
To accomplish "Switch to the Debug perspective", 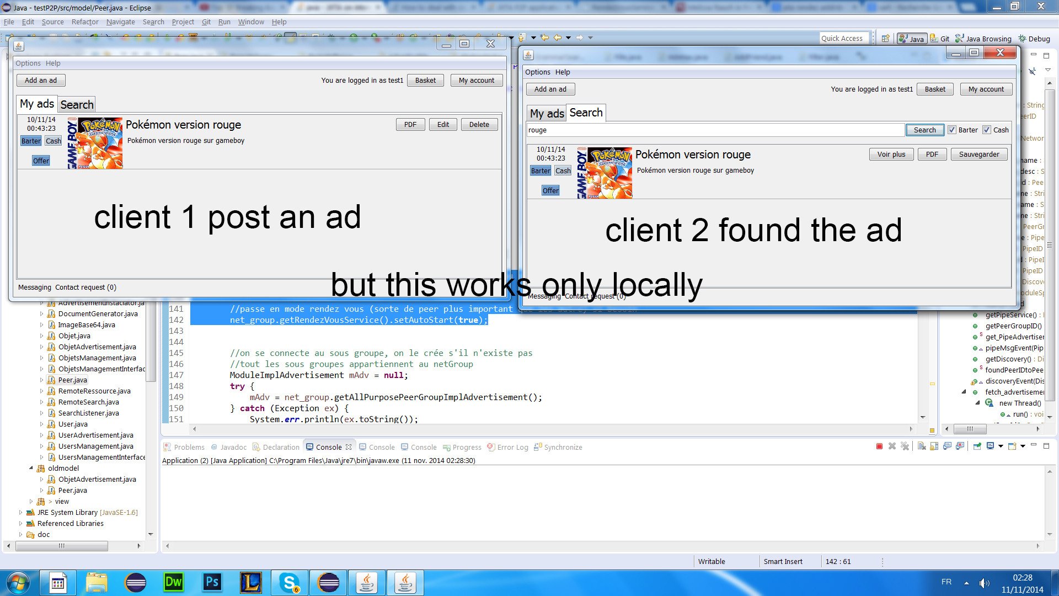I will 1034,39.
